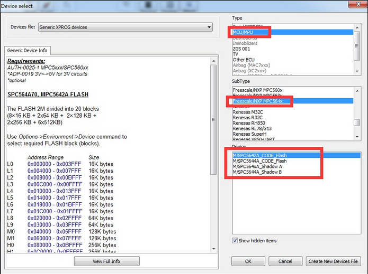The image size is (368, 274).
Task: Click device info scrollbar thumb
Action: (213, 119)
